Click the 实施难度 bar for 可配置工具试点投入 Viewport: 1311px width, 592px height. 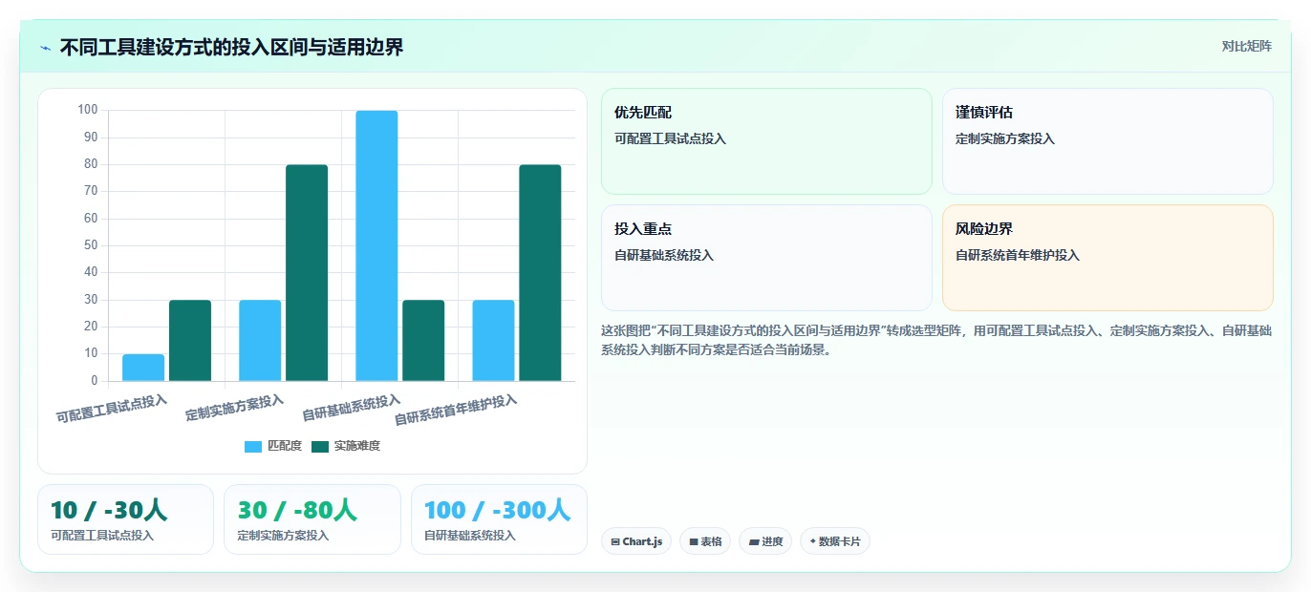[190, 341]
